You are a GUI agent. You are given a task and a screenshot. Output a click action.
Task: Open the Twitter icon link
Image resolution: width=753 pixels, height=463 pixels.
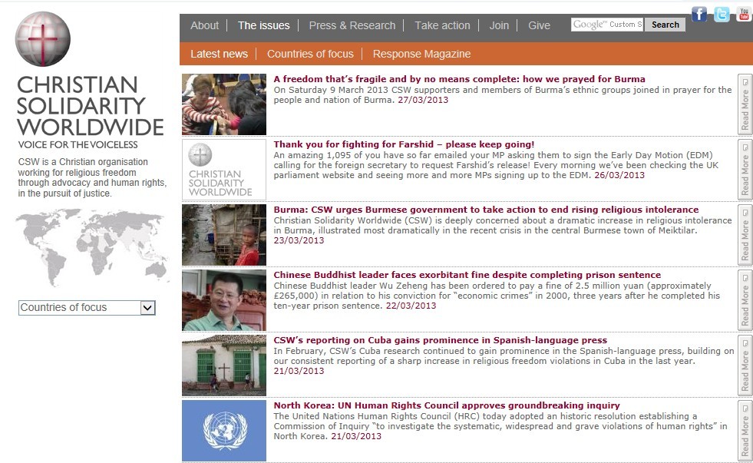click(722, 14)
